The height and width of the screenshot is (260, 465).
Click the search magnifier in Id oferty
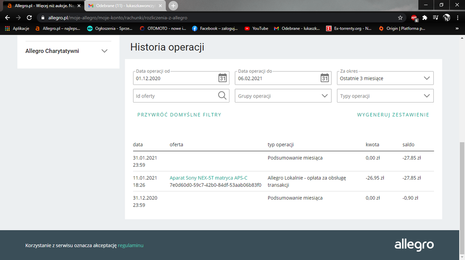click(x=222, y=96)
